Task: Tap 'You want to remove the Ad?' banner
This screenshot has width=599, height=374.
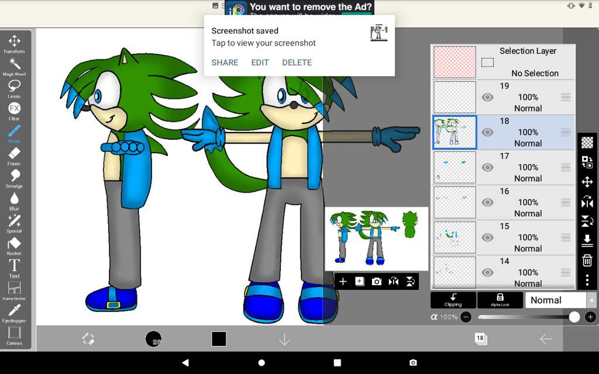Action: 299,8
